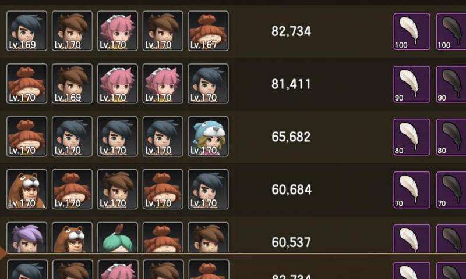Click the 65,682 team score
The height and width of the screenshot is (279, 466).
coord(291,137)
